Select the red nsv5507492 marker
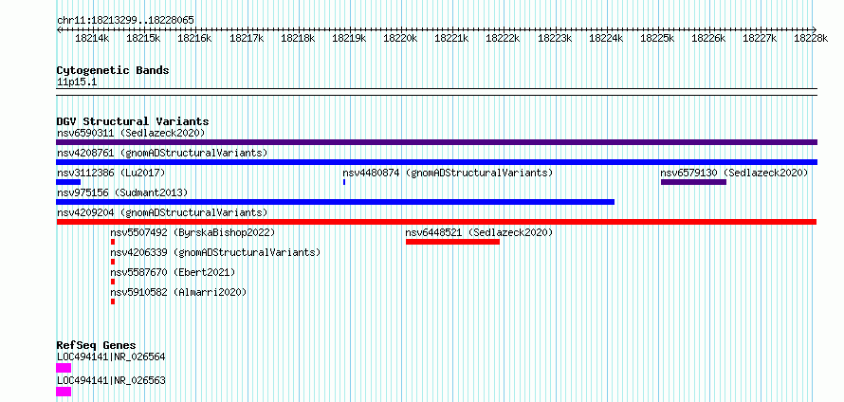Image resolution: width=844 pixels, height=402 pixels. pyautogui.click(x=113, y=242)
